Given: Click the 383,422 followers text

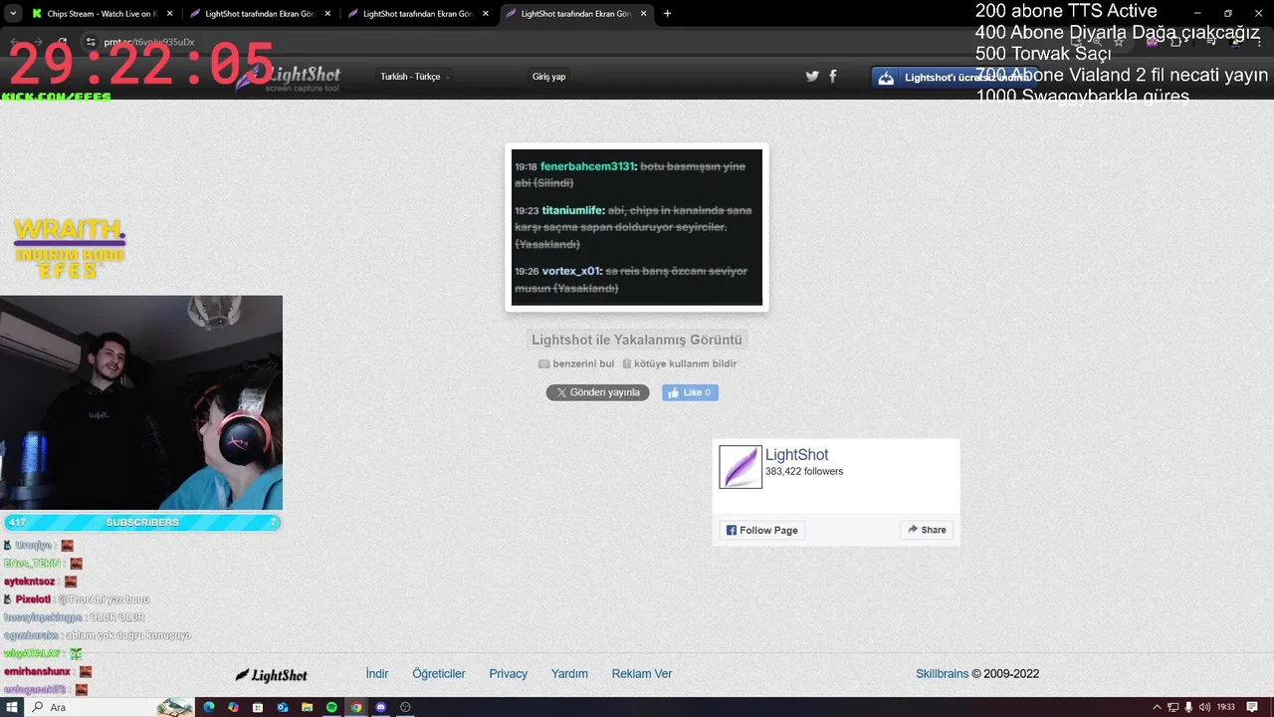Looking at the screenshot, I should (804, 472).
